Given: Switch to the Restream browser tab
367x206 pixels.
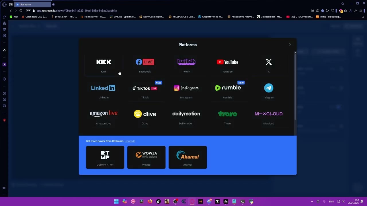Looking at the screenshot, I should click(33, 5).
